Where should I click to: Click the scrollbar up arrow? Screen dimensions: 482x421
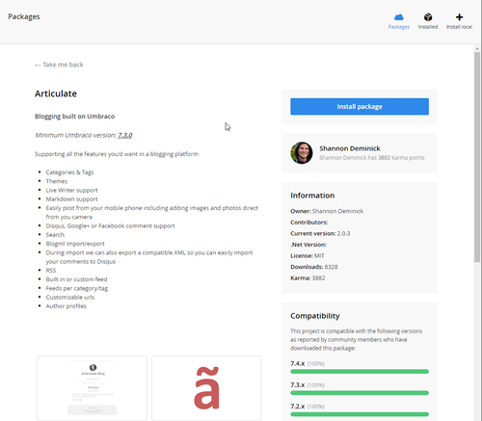tap(477, 49)
